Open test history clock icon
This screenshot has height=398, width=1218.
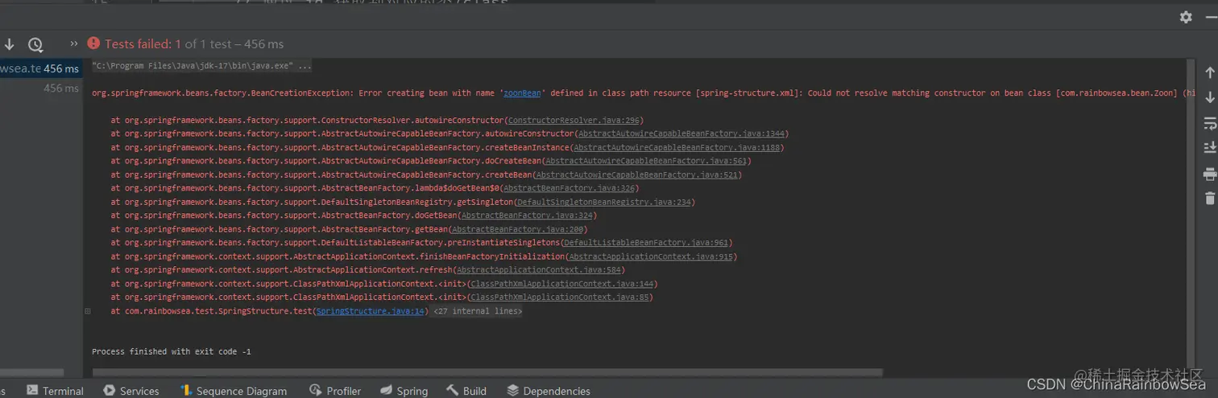point(35,44)
